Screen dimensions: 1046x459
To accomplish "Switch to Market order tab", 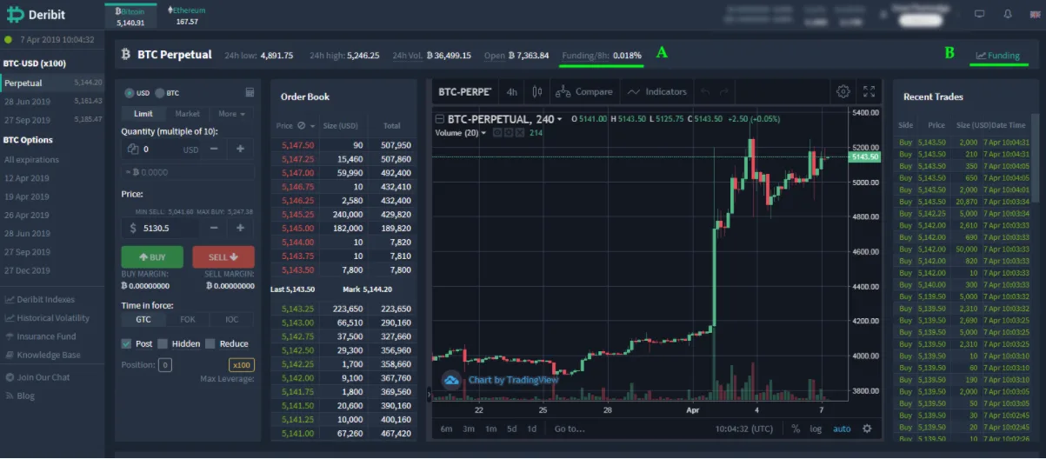I will pos(187,114).
